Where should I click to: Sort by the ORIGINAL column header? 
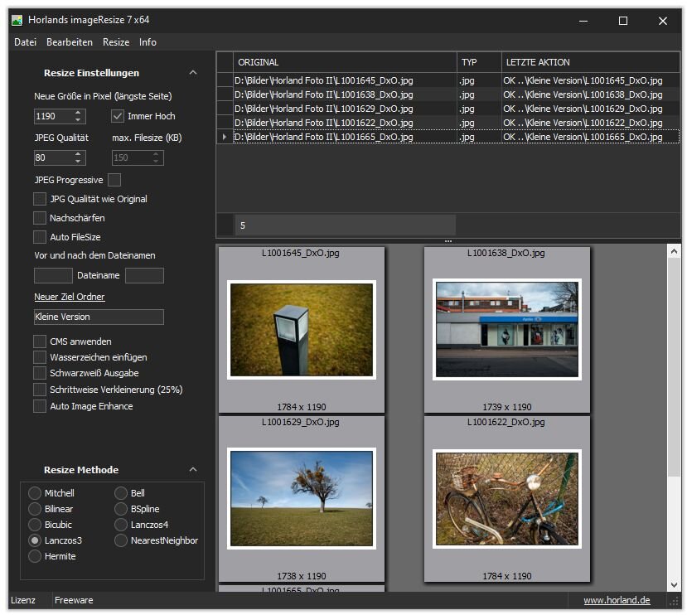pos(345,62)
